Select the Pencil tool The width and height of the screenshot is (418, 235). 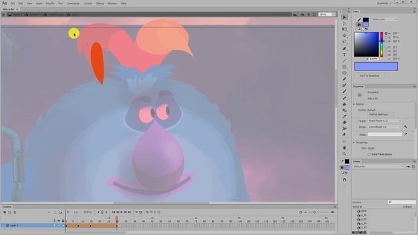(x=344, y=79)
